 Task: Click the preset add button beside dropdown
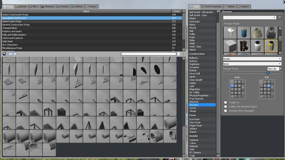tap(280, 17)
